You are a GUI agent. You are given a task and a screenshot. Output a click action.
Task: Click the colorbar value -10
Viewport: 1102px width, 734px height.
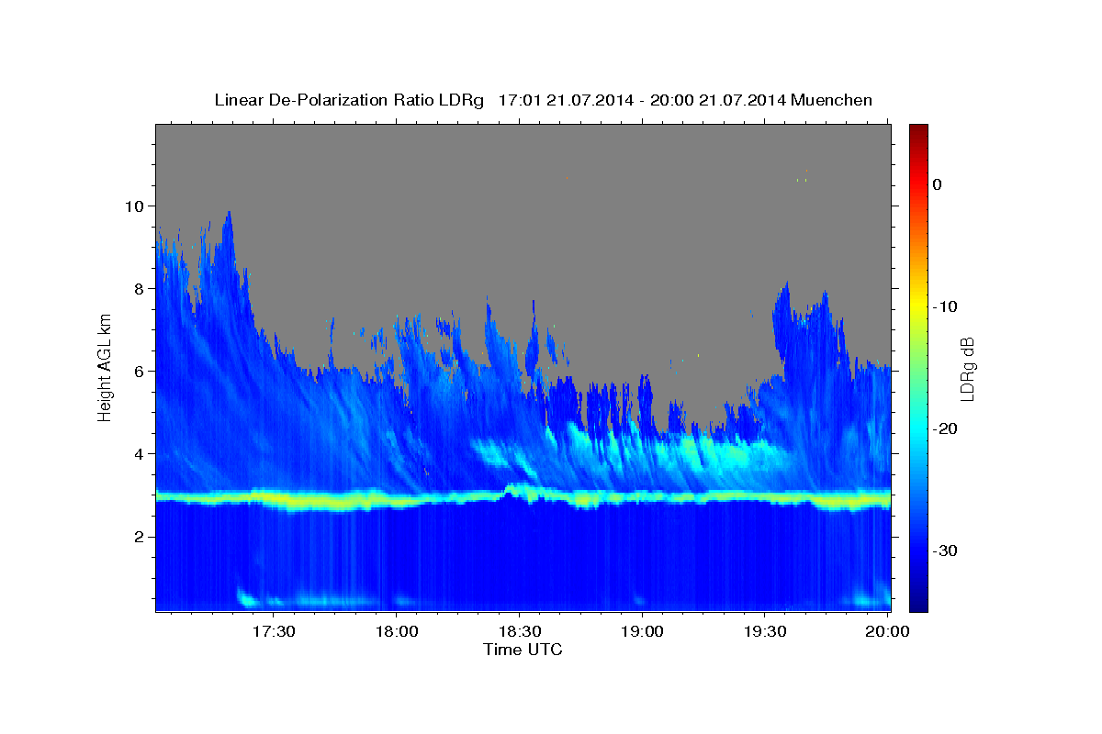(x=945, y=306)
